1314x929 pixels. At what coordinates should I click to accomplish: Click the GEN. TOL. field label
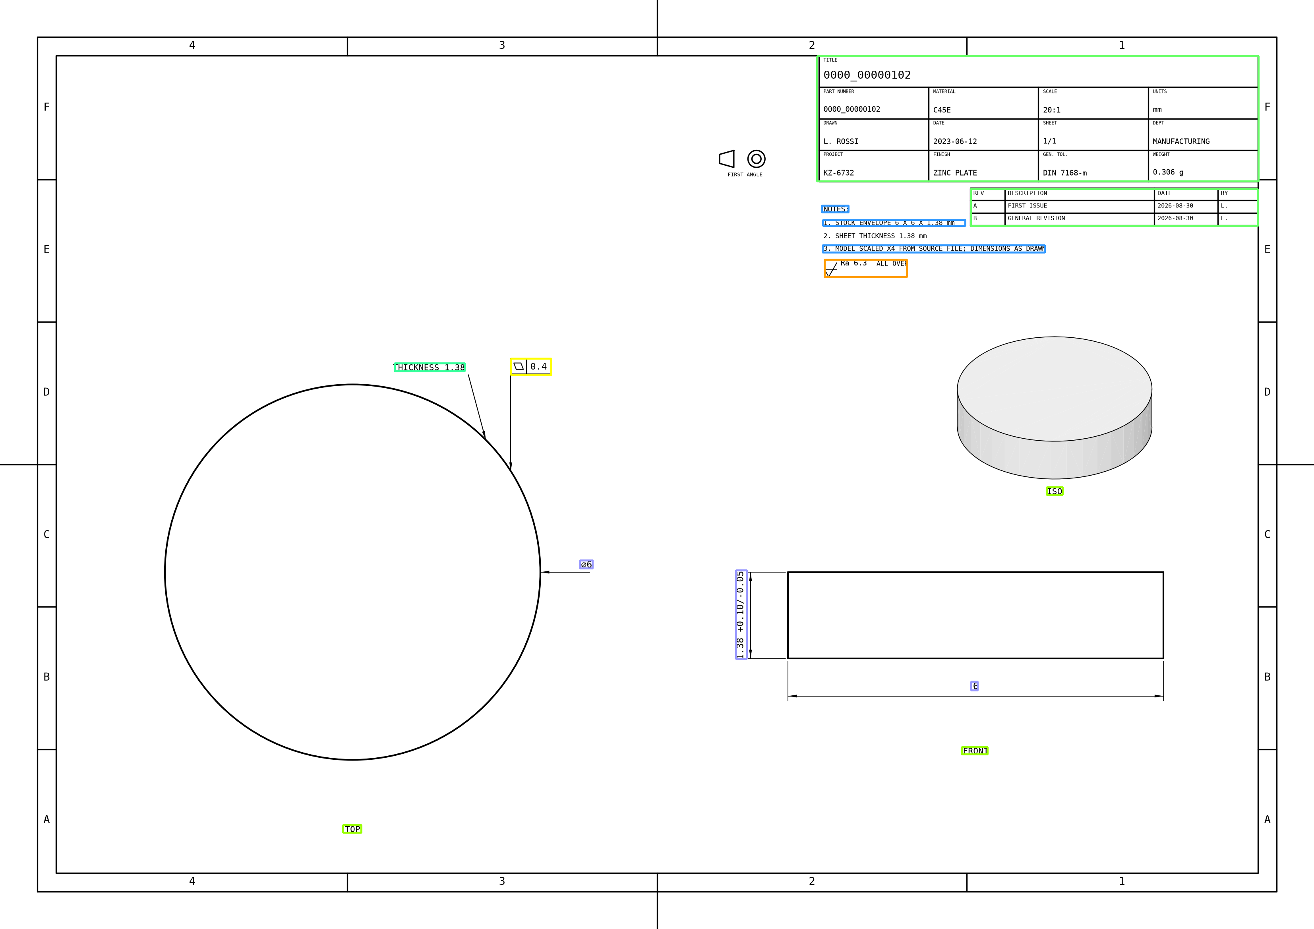[1055, 155]
